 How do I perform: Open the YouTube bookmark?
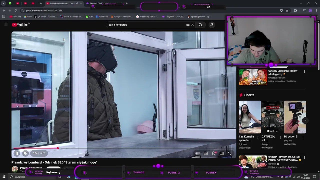15,17
